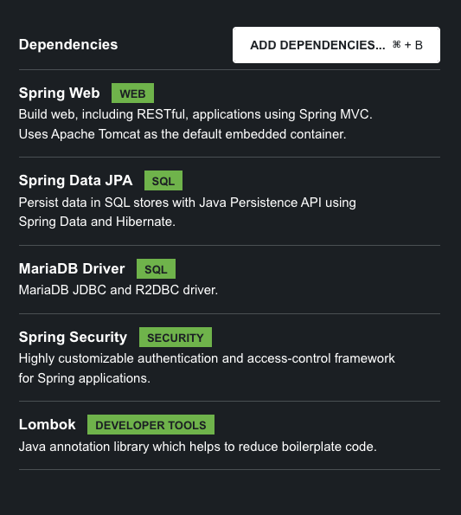This screenshot has height=515, width=461.
Task: Click the SQL tag beside MariaDB Driver
Action: tap(156, 269)
